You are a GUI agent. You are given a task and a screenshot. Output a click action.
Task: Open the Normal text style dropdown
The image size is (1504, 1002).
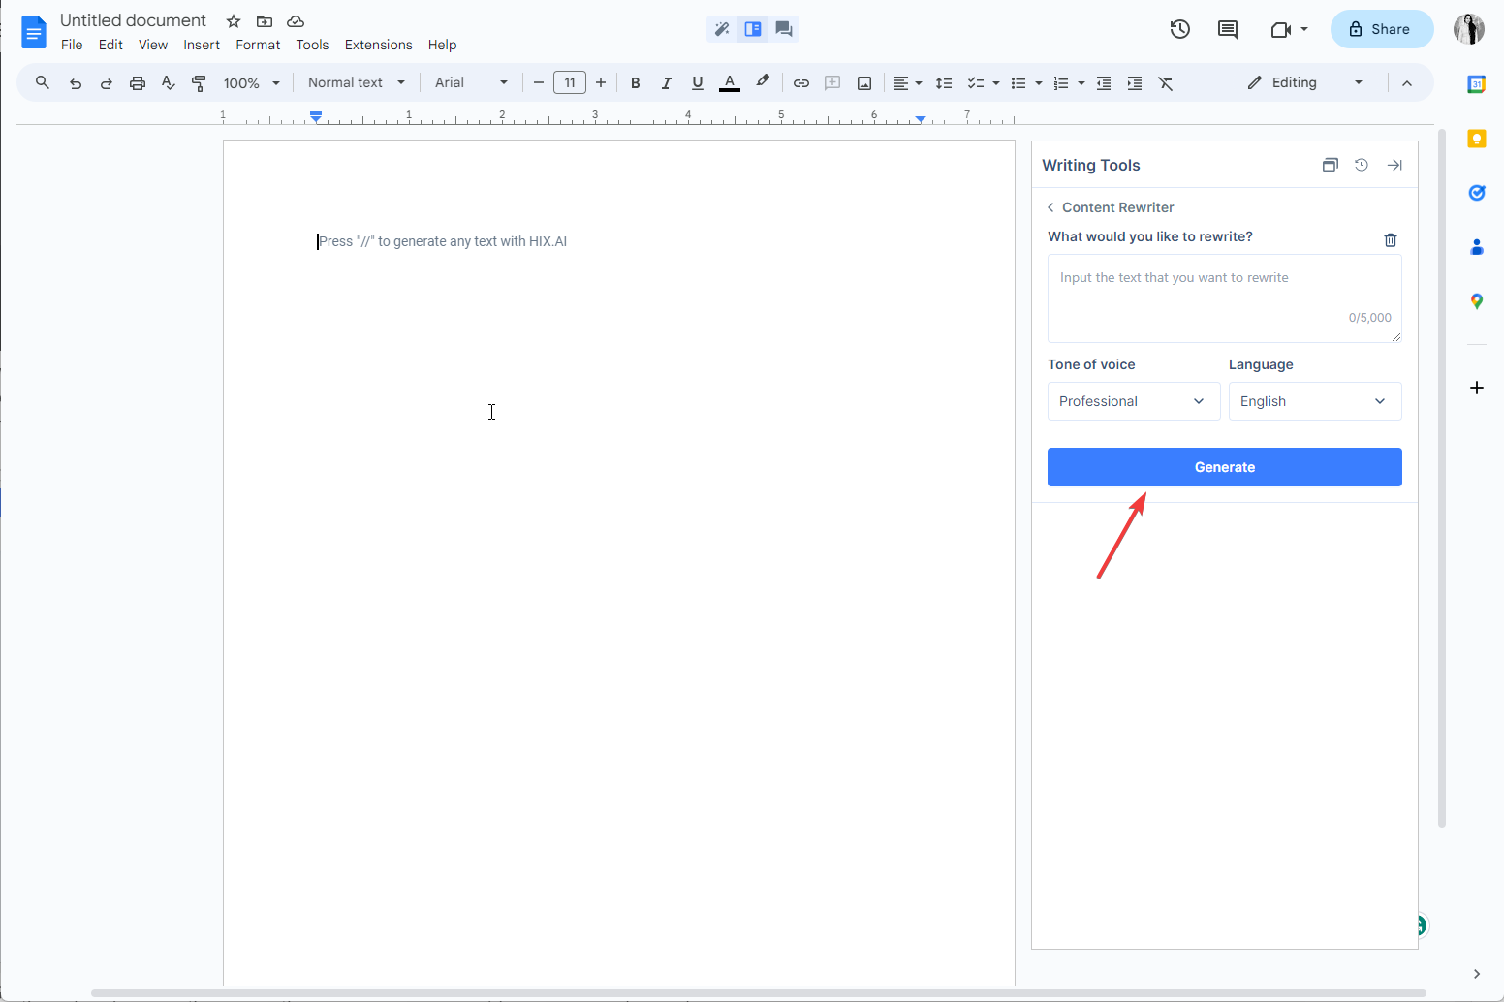[x=356, y=83]
